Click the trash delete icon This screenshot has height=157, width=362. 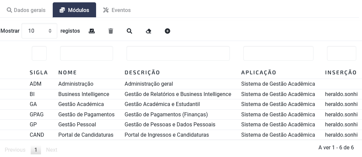(x=110, y=31)
